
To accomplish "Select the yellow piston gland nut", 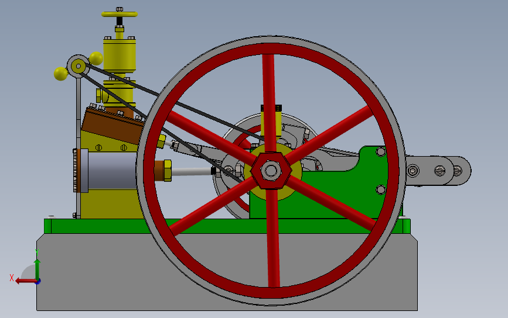I will [168, 170].
